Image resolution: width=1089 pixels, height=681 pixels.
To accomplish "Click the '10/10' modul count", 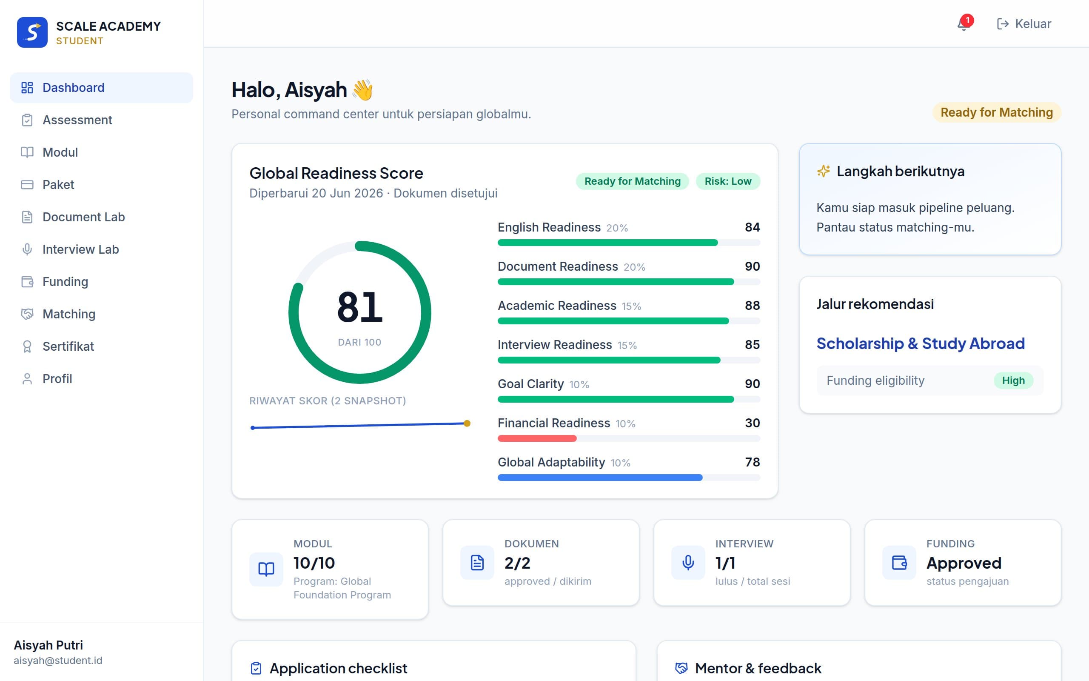I will pos(314,563).
